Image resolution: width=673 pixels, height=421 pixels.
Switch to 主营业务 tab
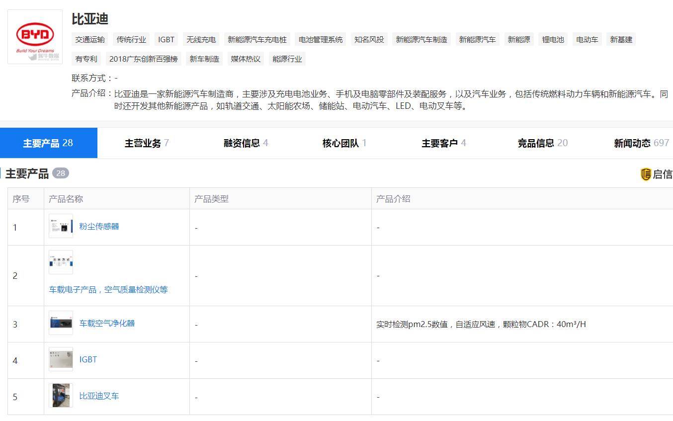pyautogui.click(x=147, y=143)
